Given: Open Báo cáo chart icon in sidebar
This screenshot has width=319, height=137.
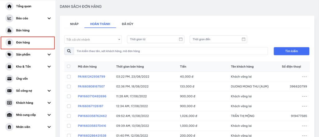Looking at the screenshot, I should pos(9,18).
